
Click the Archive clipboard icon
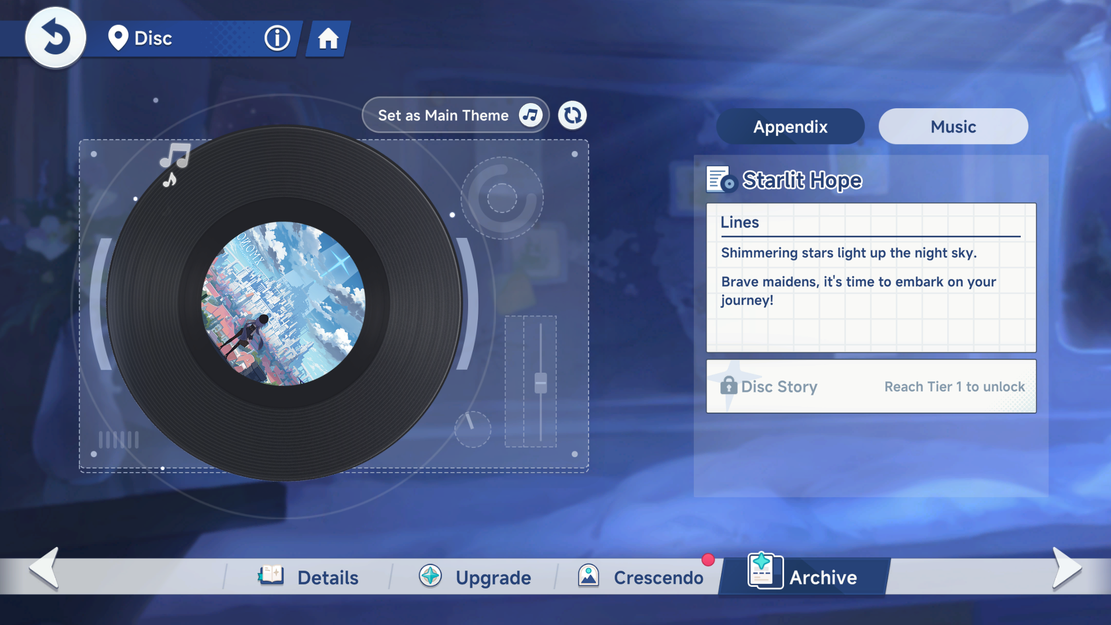(x=764, y=571)
